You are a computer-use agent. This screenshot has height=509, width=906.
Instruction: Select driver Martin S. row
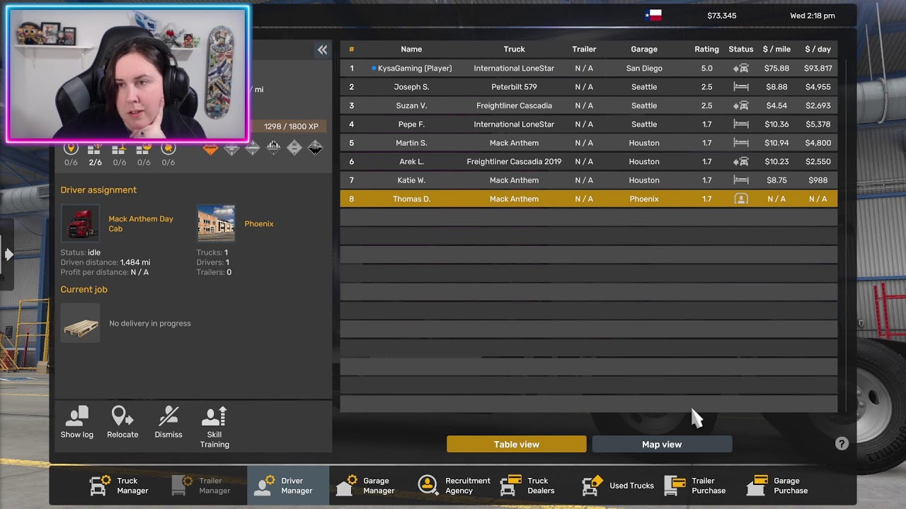click(x=588, y=143)
